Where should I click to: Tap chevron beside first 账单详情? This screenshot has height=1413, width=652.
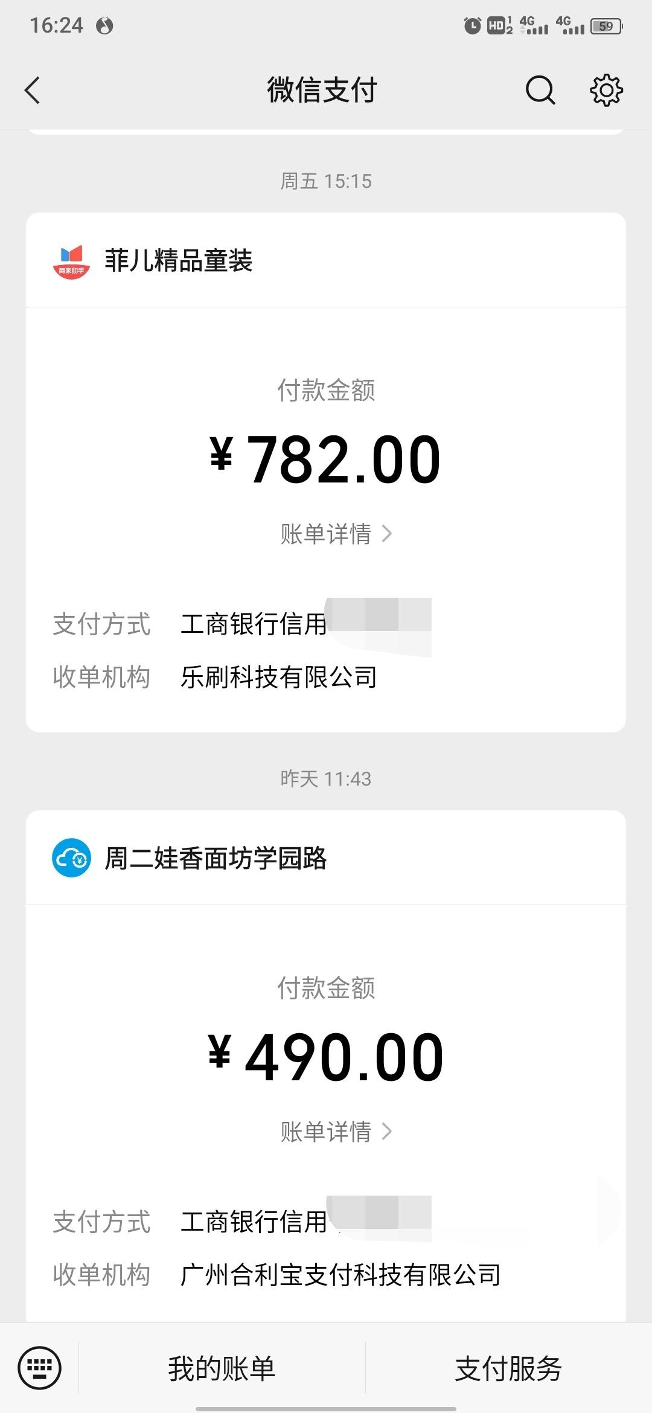[387, 534]
